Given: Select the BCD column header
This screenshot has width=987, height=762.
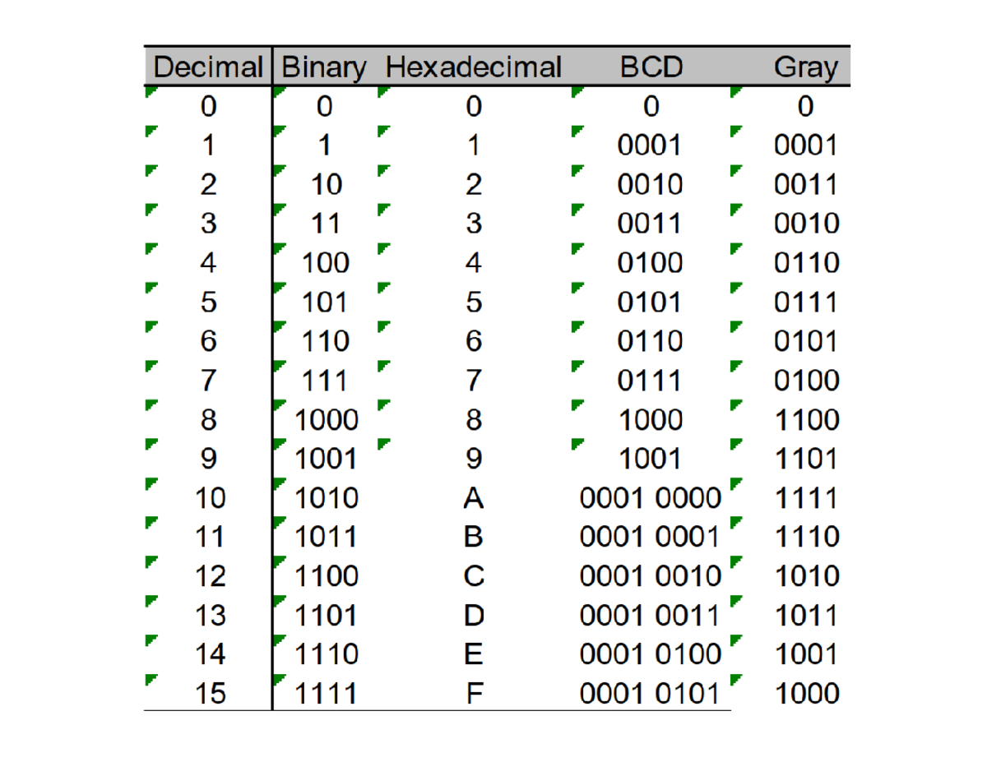Looking at the screenshot, I should pos(651,67).
